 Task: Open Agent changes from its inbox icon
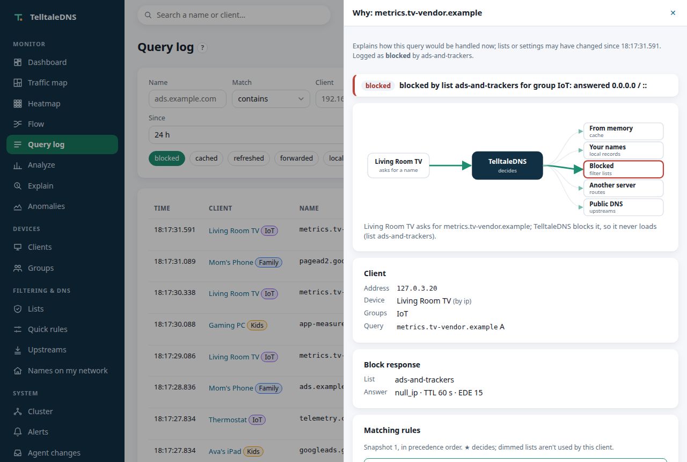[18, 453]
